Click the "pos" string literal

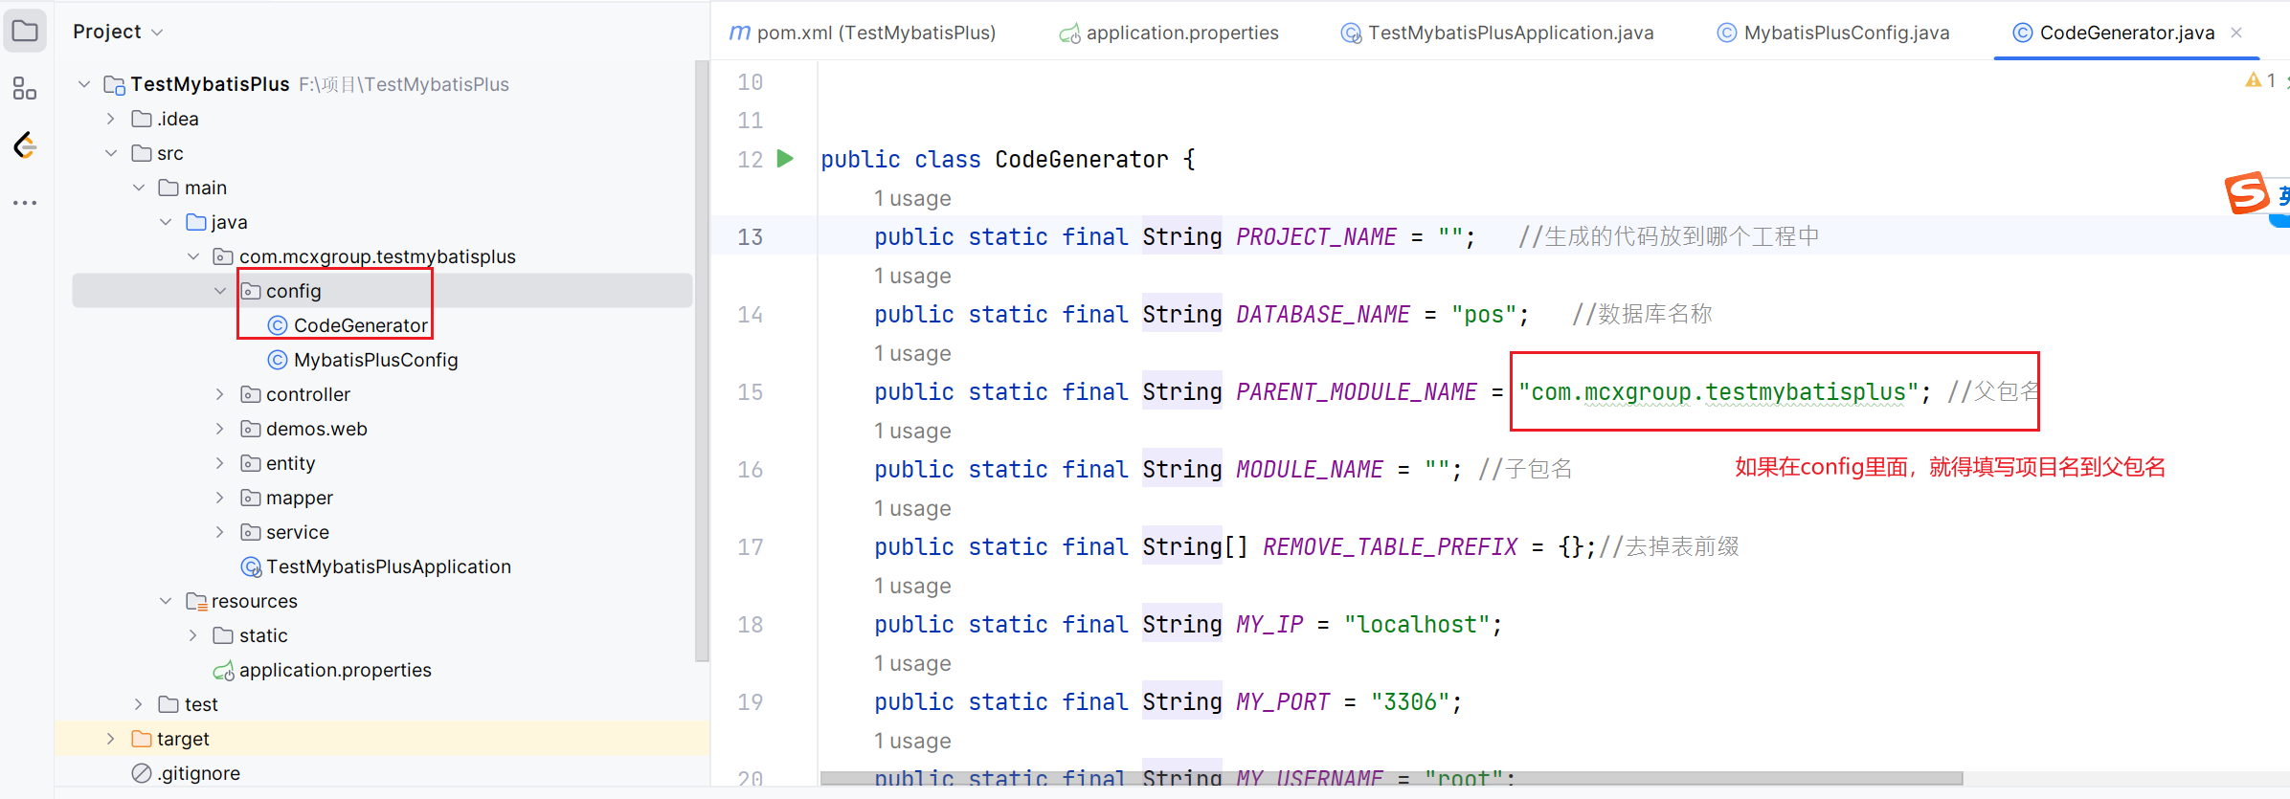(1484, 315)
